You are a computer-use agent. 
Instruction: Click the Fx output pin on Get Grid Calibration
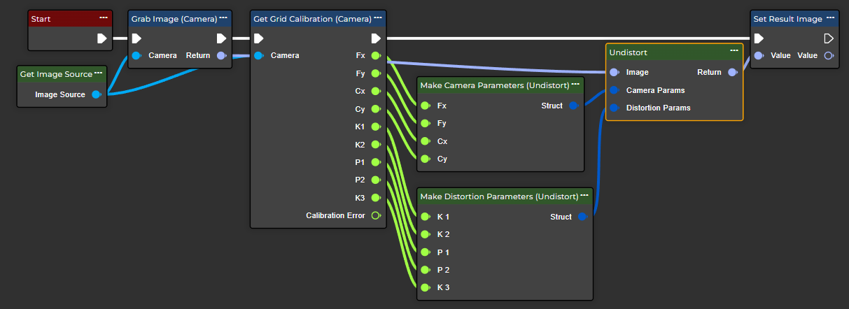point(375,55)
